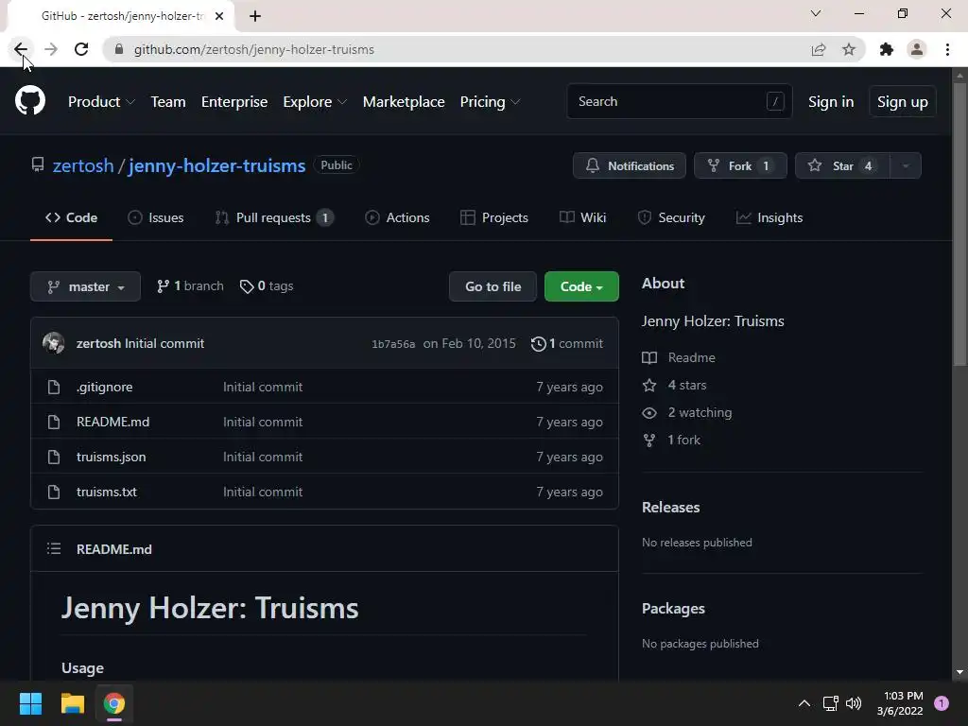
Task: Click the Star button for repository
Action: pos(842,165)
